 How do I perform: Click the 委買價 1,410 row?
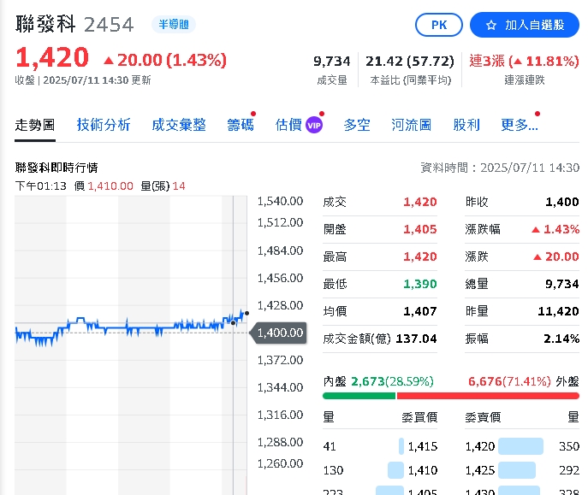[380, 470]
